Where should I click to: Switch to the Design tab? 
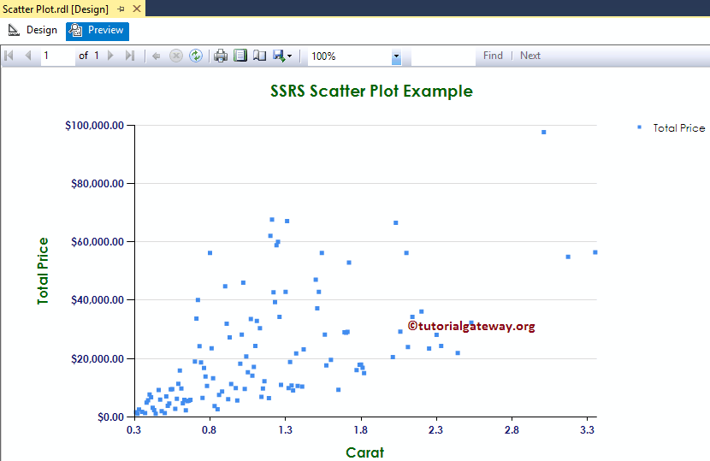pos(33,30)
